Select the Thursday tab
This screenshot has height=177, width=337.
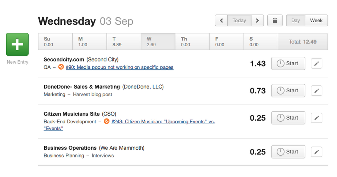pos(192,42)
